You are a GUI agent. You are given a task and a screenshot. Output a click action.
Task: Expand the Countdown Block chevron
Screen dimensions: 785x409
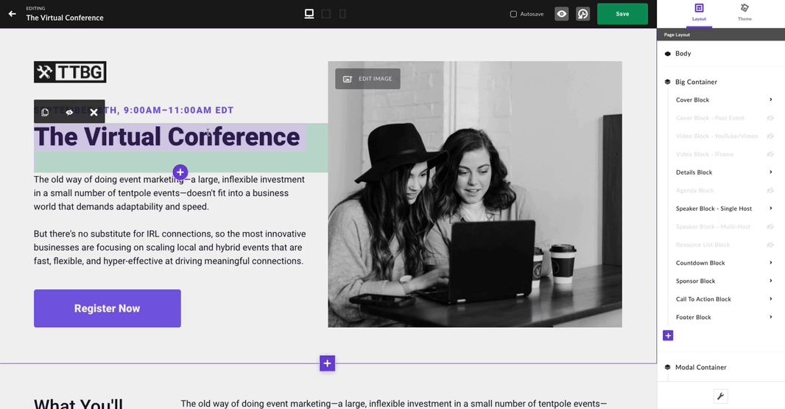[770, 262]
